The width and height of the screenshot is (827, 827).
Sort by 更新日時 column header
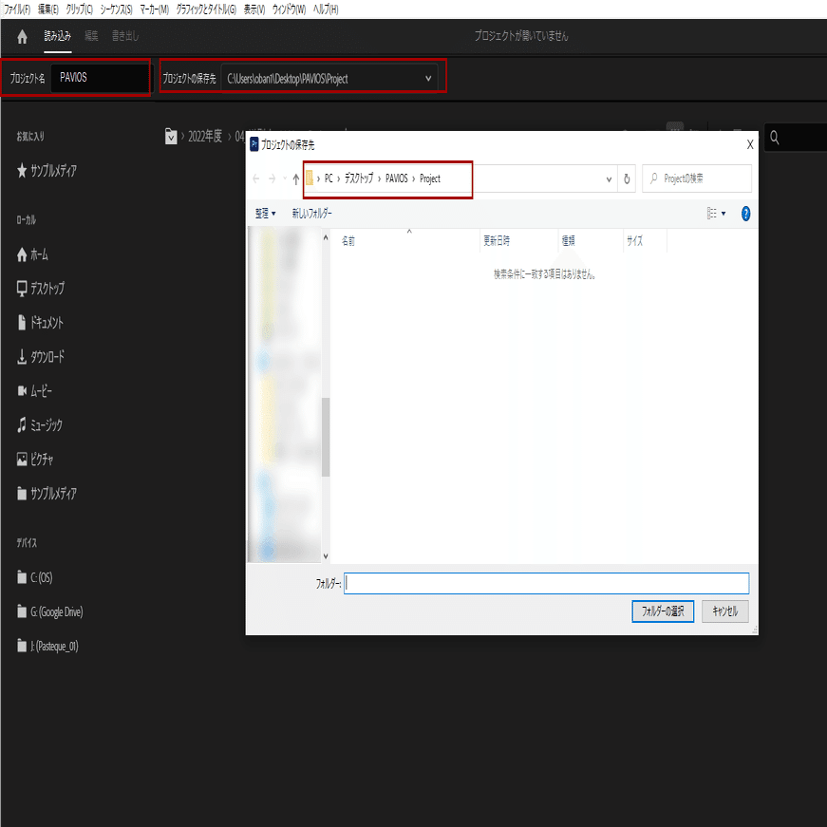[497, 241]
